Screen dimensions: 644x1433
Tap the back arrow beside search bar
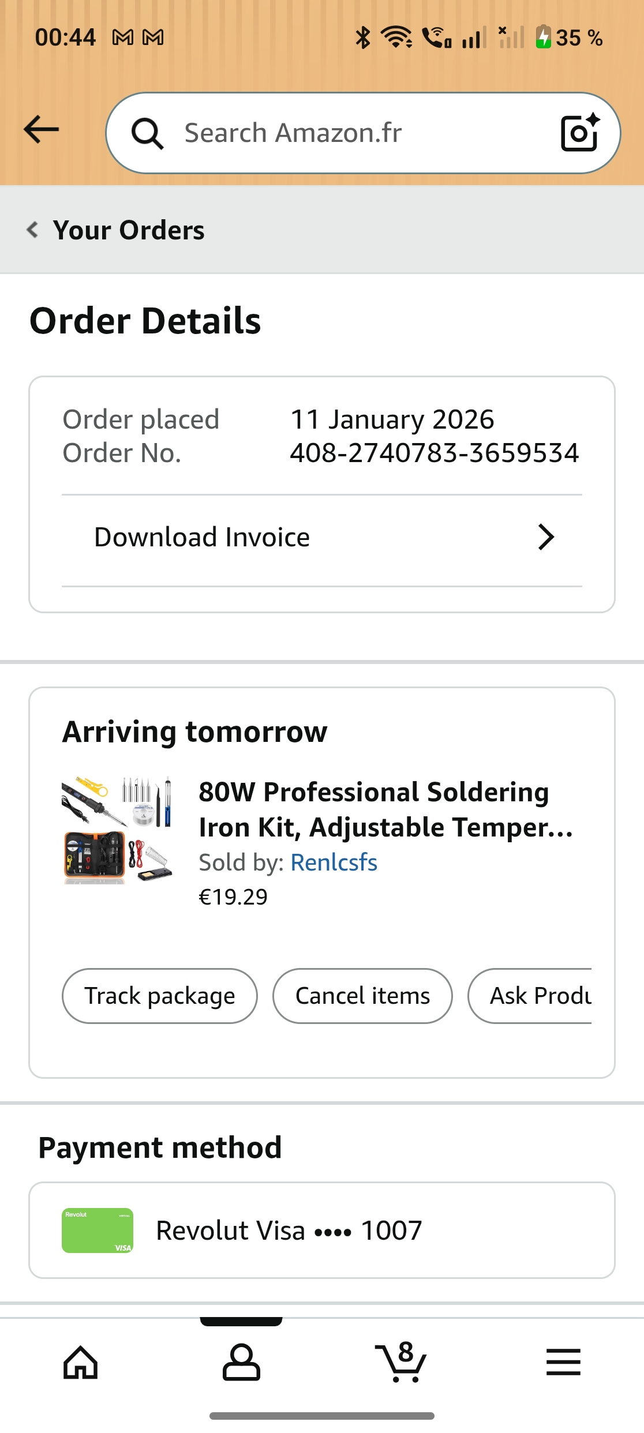pos(42,129)
